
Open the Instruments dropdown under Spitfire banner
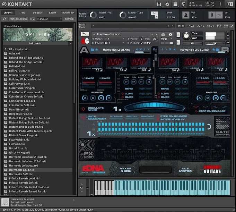point(70,43)
